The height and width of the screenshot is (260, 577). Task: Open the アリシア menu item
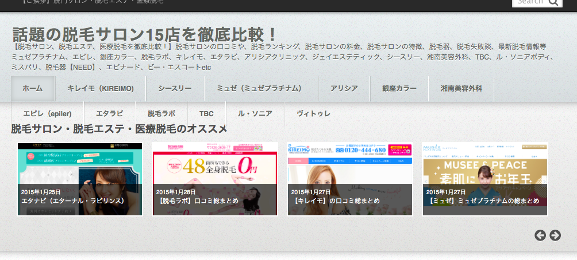pos(344,89)
